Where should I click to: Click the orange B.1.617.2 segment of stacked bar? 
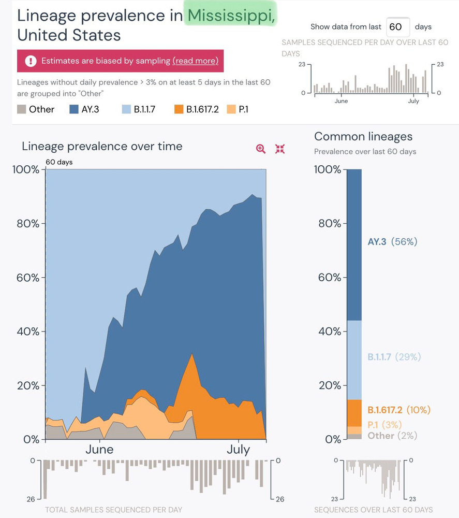pos(354,413)
